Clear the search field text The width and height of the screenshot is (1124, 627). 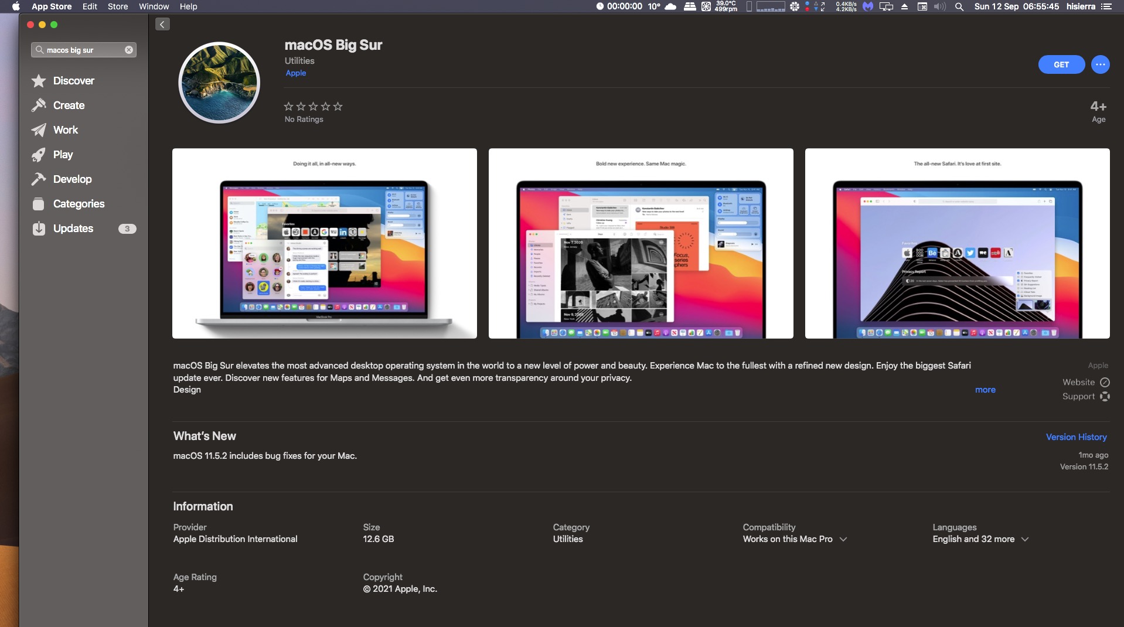(x=129, y=50)
